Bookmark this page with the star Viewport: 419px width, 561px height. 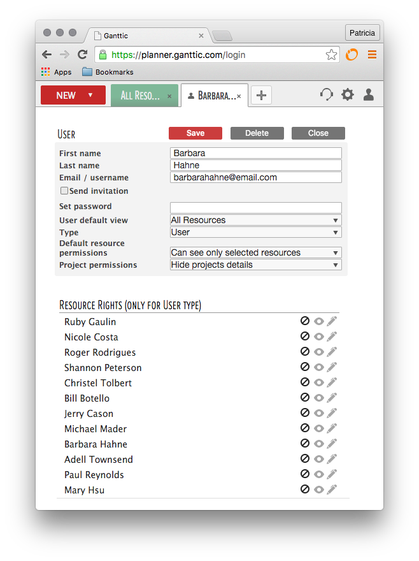pos(331,55)
